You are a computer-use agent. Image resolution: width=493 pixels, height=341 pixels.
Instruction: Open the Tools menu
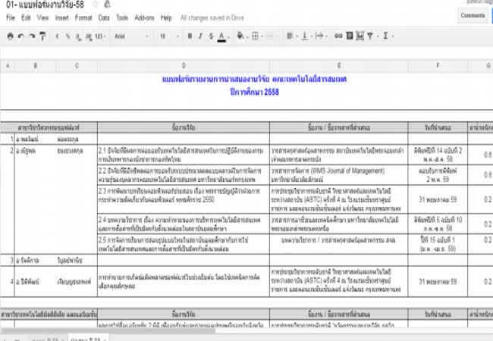(122, 17)
